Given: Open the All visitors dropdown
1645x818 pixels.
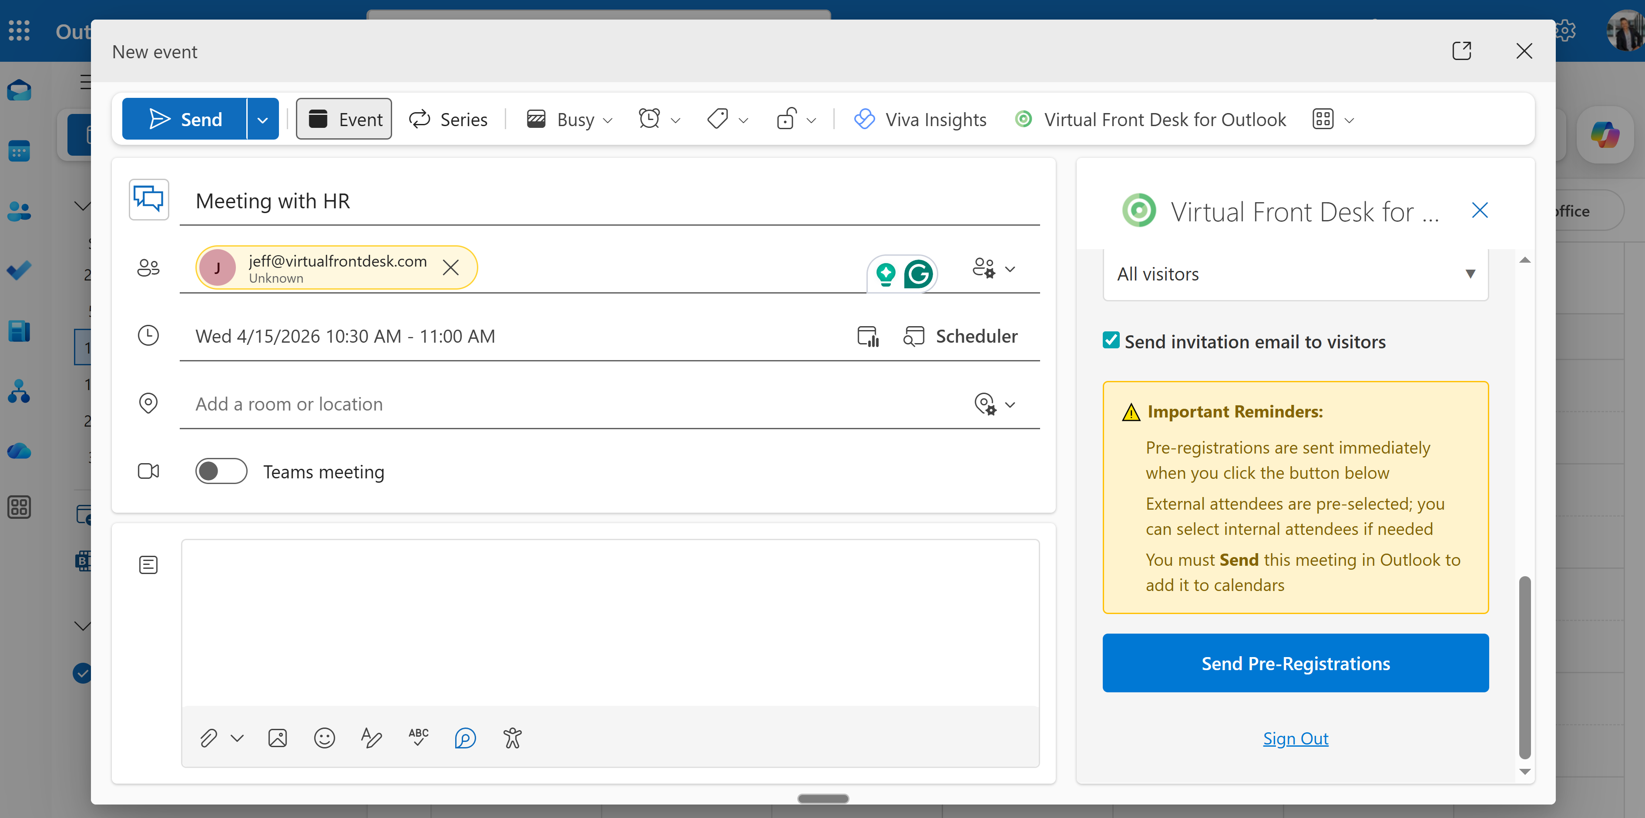Looking at the screenshot, I should coord(1295,274).
